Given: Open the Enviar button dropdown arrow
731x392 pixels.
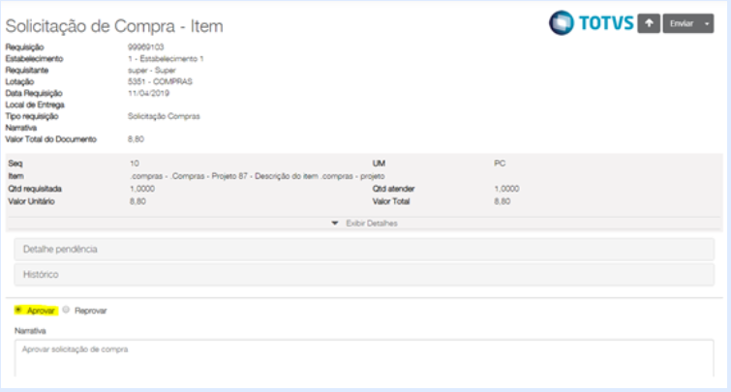Looking at the screenshot, I should tap(707, 23).
